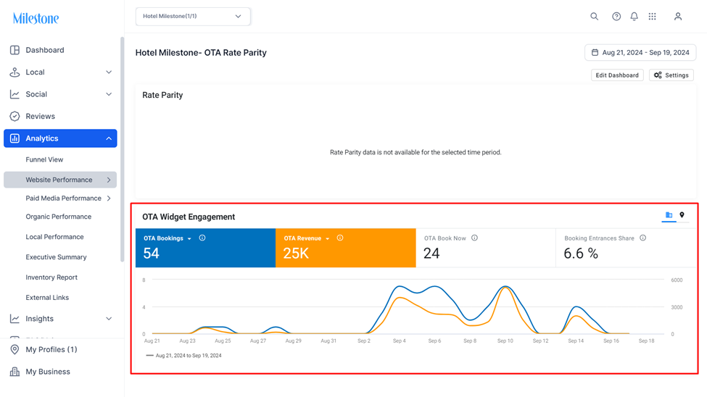The image size is (707, 397).
Task: Open the OTA Revenue metric dropdown arrow
Action: coord(328,239)
